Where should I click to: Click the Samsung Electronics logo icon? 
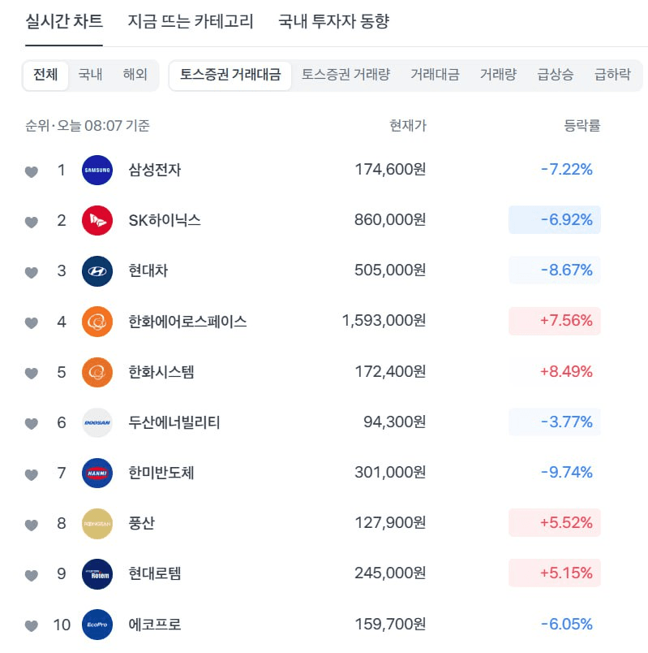point(97,171)
